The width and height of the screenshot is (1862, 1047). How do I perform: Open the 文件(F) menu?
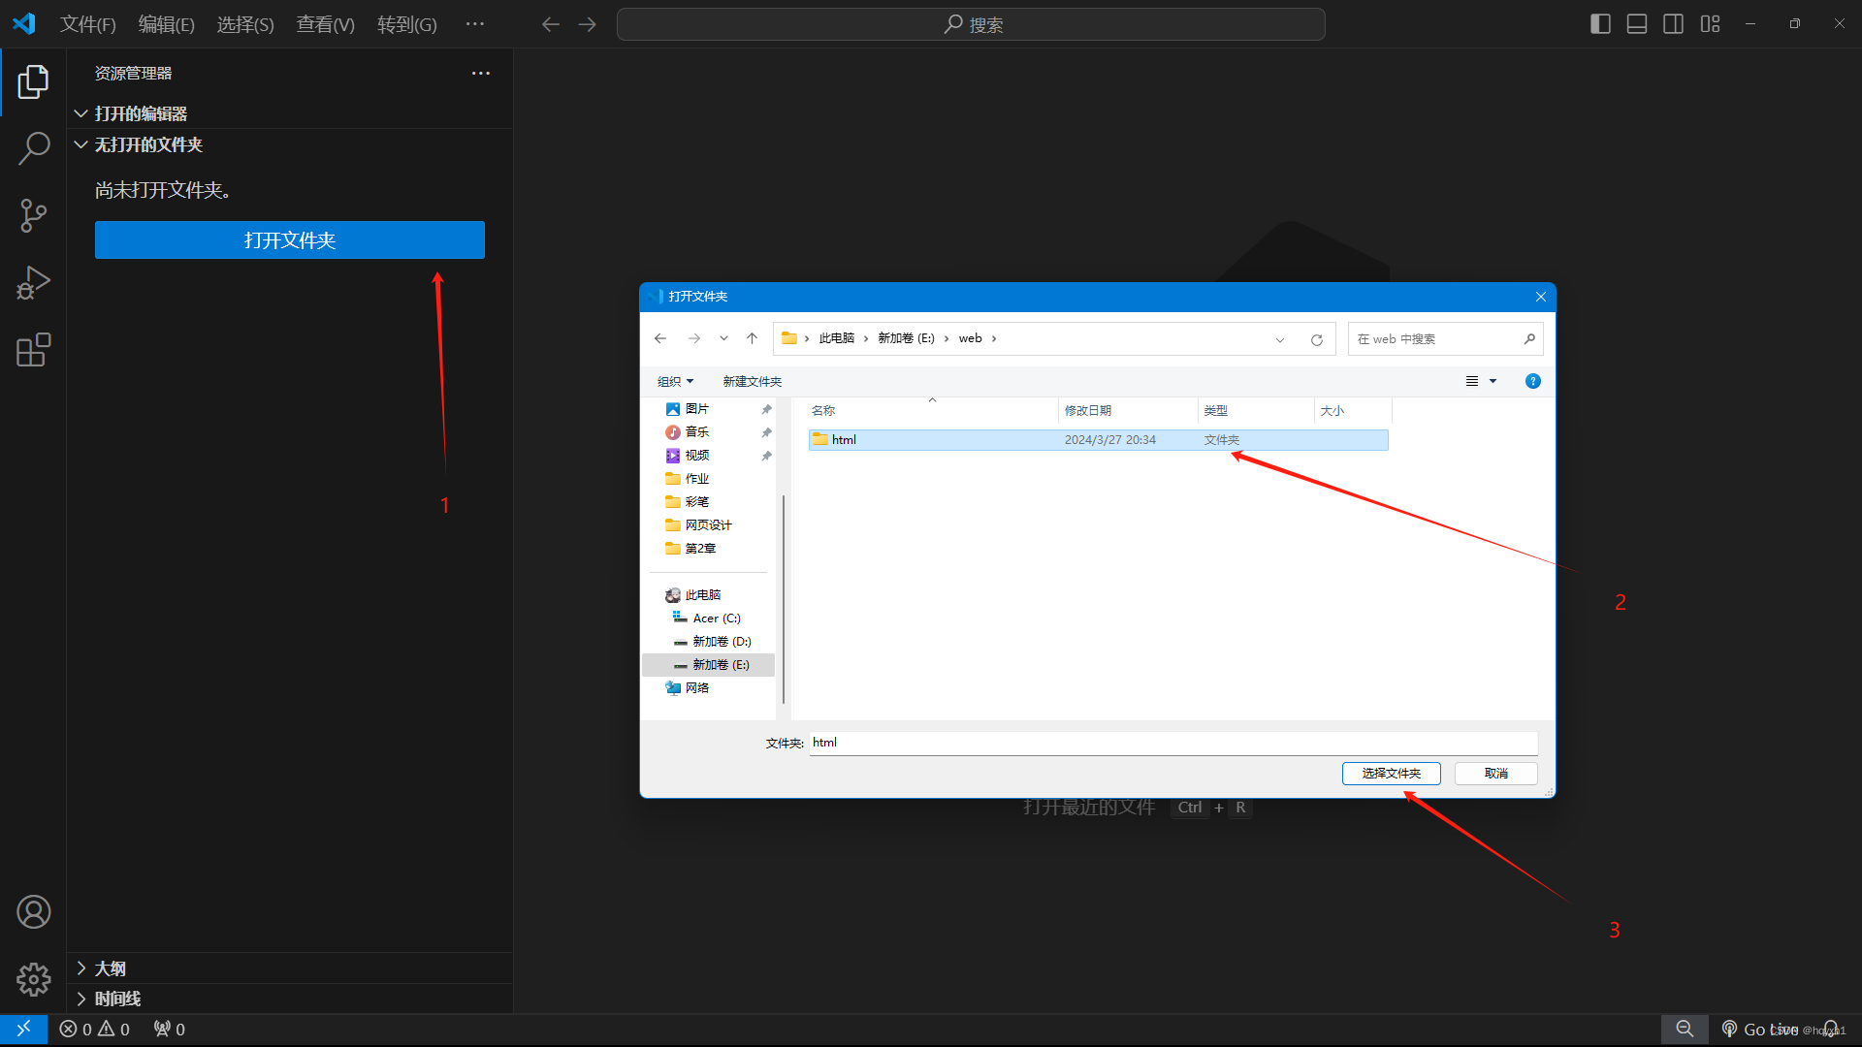87,24
